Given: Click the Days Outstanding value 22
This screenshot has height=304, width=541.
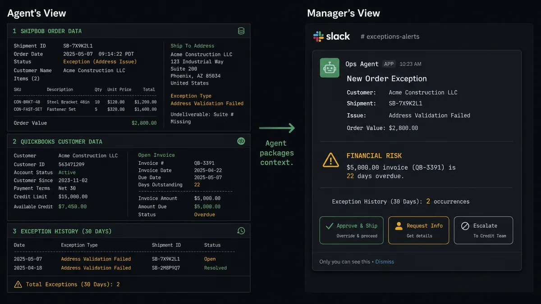Looking at the screenshot, I should coord(197,185).
